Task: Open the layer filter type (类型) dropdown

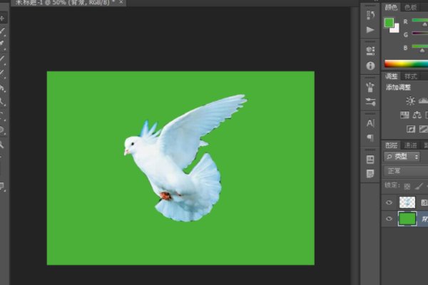Action: pyautogui.click(x=402, y=156)
